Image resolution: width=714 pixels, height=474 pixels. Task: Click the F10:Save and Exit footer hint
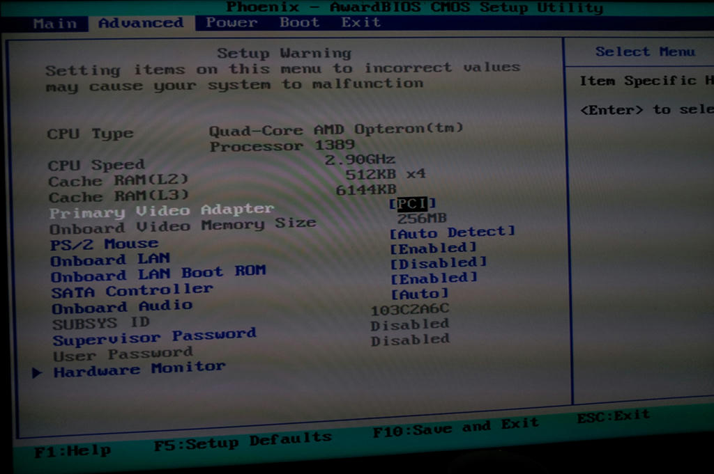(455, 427)
